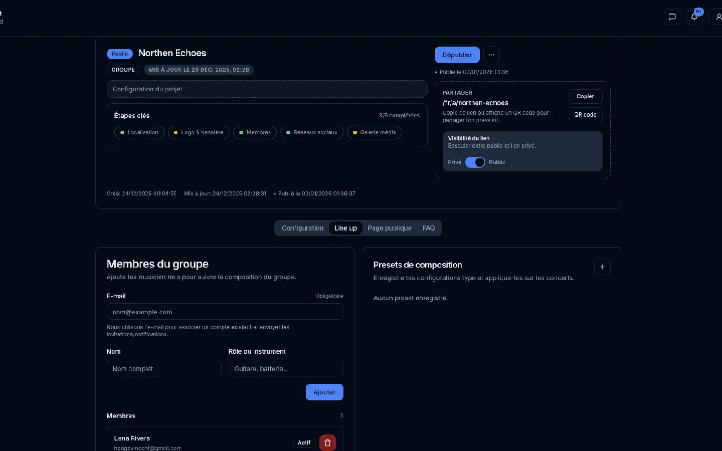Add a preset with the plus icon
The height and width of the screenshot is (451, 722).
click(602, 267)
